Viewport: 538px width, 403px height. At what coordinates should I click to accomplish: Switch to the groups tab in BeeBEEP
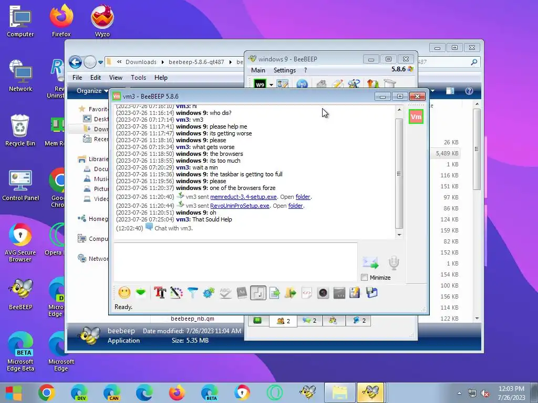click(x=333, y=321)
